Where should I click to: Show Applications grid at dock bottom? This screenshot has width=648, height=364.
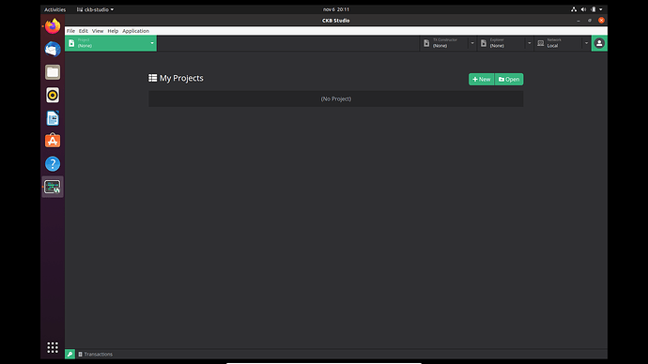coord(53,347)
